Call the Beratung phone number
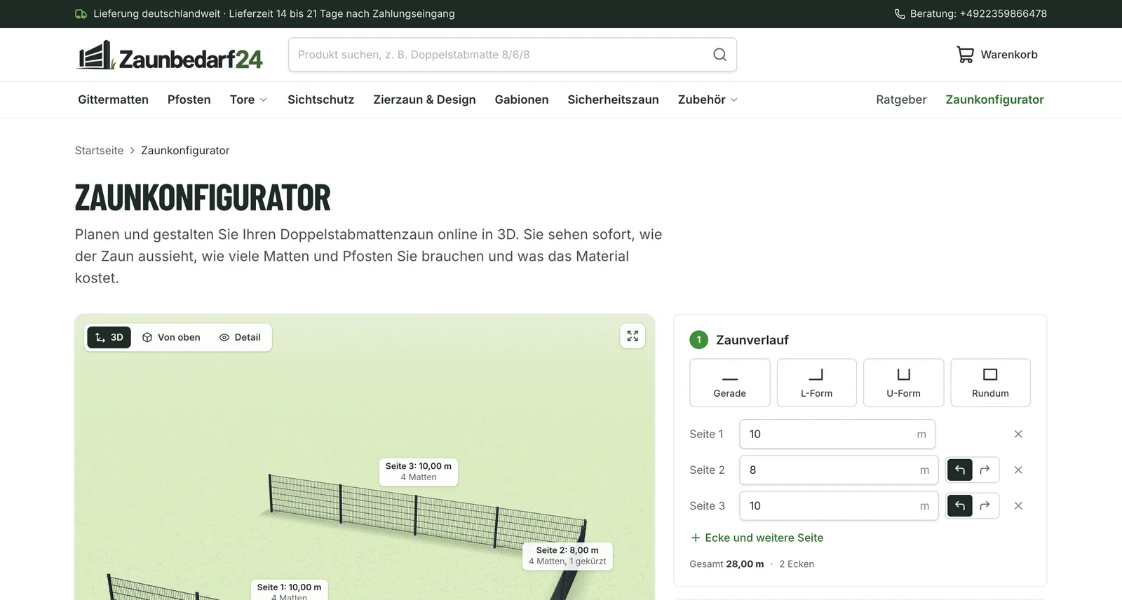This screenshot has height=600, width=1122. 971,13
